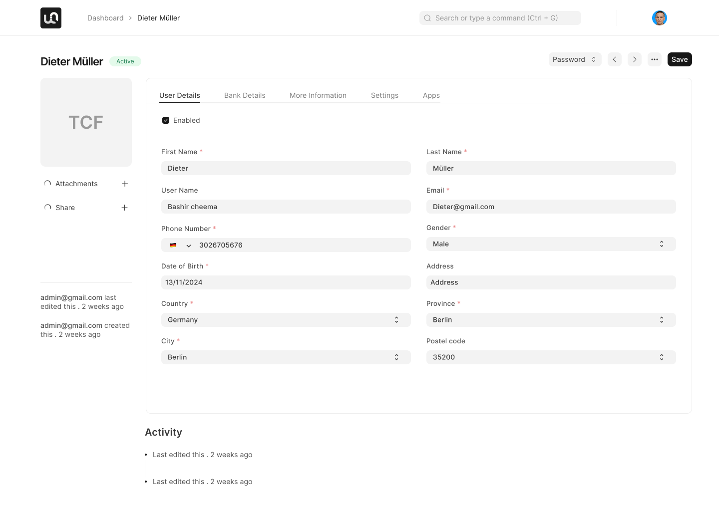Open the City dropdown
This screenshot has width=719, height=511.
[x=286, y=357]
